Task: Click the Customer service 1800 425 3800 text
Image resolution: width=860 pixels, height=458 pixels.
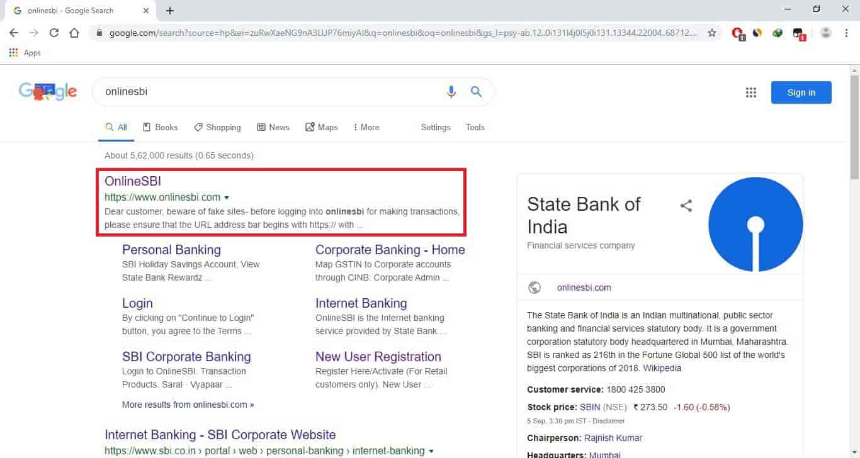Action: 596,389
